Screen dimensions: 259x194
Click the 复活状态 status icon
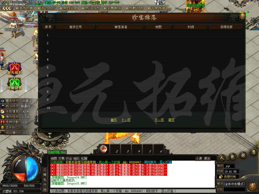(3, 101)
